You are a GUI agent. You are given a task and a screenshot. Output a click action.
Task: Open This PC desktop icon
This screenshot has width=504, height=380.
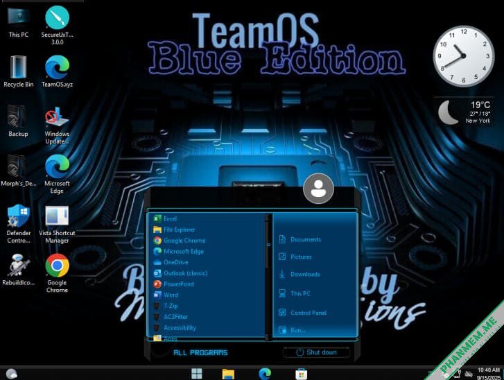point(18,22)
